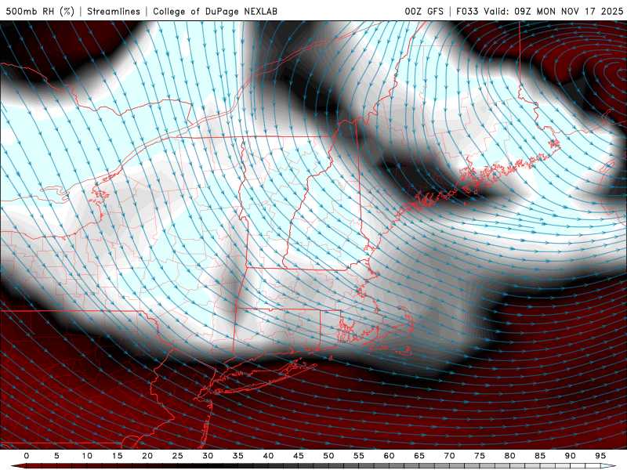The height and width of the screenshot is (470, 627).
Task: Click the "Valid: 09Z MON NOV 17 2025" text
Action: point(553,11)
